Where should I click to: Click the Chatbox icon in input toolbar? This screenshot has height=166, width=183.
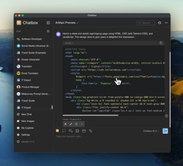click(57, 131)
